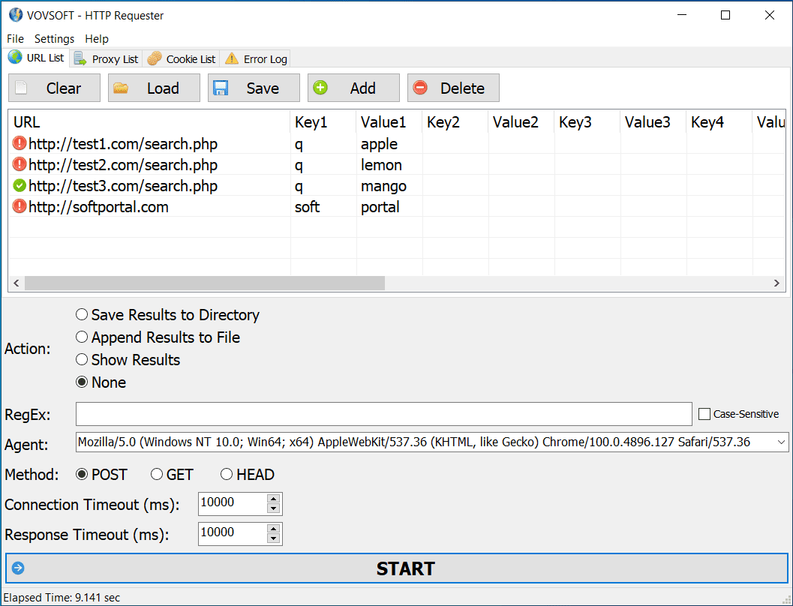Open the Settings menu
Viewport: 793px width, 606px height.
pyautogui.click(x=54, y=38)
